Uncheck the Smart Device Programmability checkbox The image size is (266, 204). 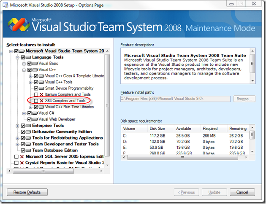(x=36, y=89)
